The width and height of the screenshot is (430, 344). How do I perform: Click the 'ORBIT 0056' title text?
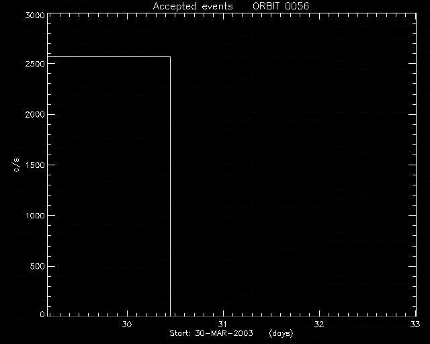tap(281, 6)
